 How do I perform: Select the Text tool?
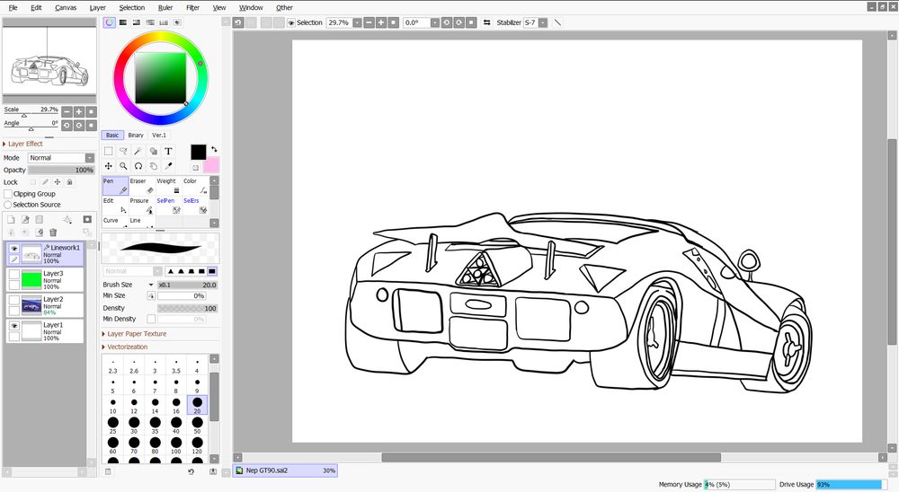(168, 152)
